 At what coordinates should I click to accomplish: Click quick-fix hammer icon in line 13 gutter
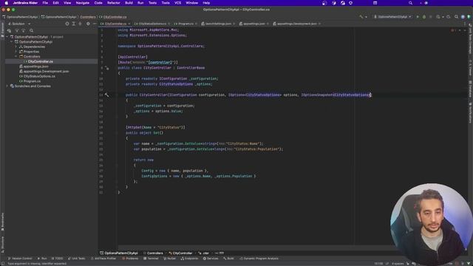coord(106,95)
